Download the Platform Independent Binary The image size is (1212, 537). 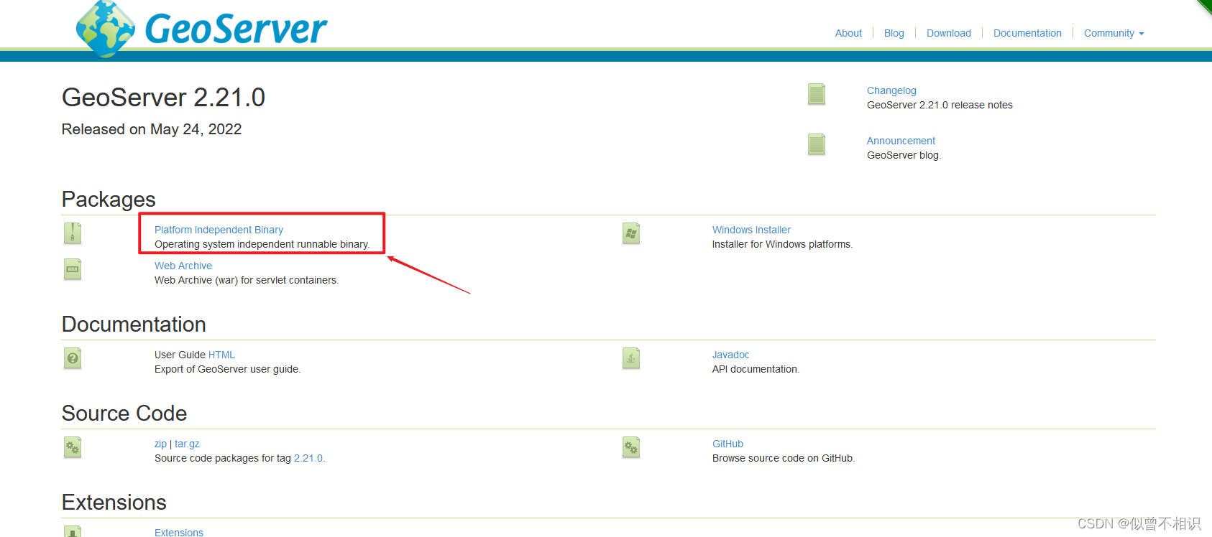pyautogui.click(x=219, y=230)
